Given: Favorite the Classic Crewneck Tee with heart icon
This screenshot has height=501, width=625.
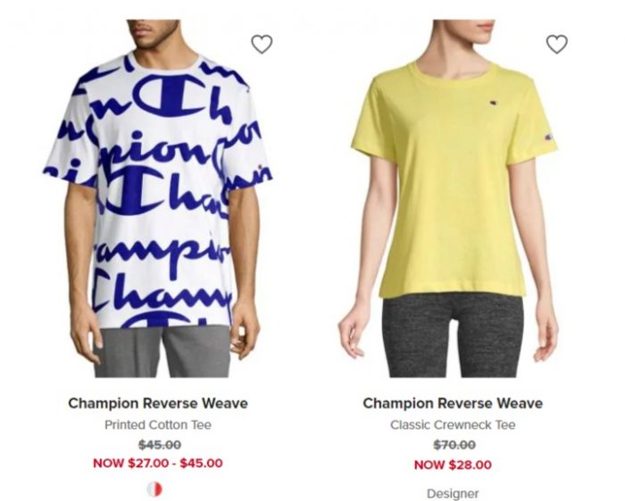Looking at the screenshot, I should (x=556, y=44).
